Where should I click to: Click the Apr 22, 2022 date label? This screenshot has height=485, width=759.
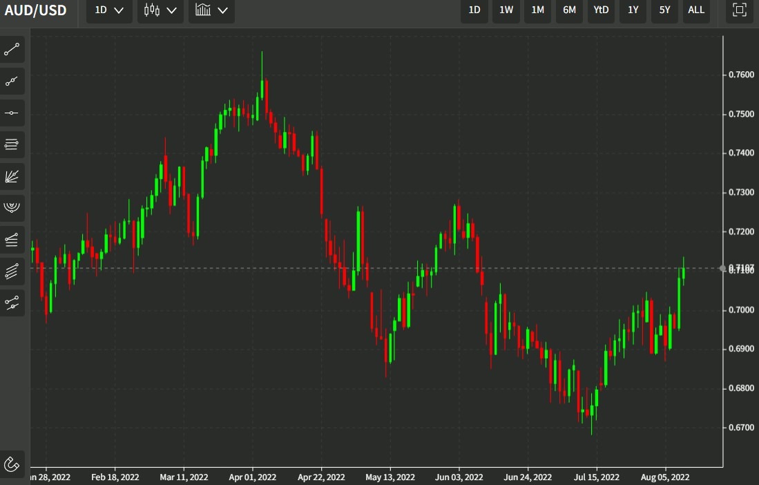tap(321, 477)
